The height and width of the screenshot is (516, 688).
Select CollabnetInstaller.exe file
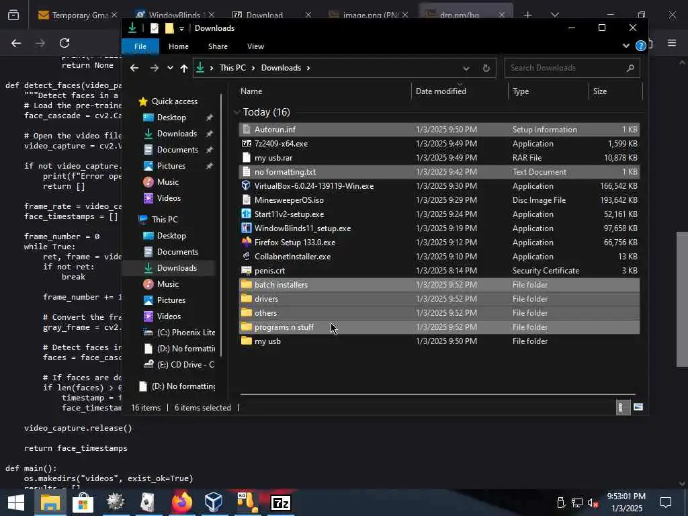439,256
